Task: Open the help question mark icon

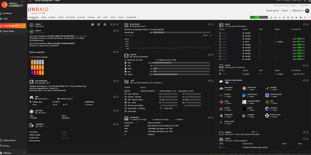Action: (x=301, y=17)
